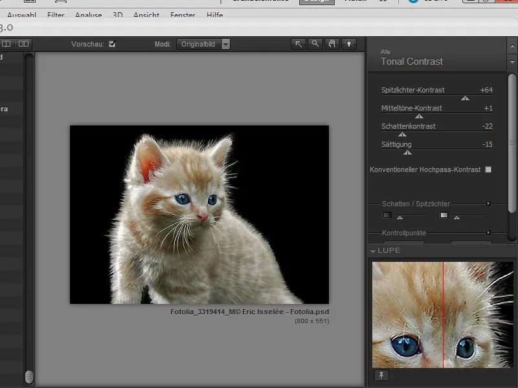Activate the zoom magnifier tool
The height and width of the screenshot is (388, 518).
click(315, 44)
